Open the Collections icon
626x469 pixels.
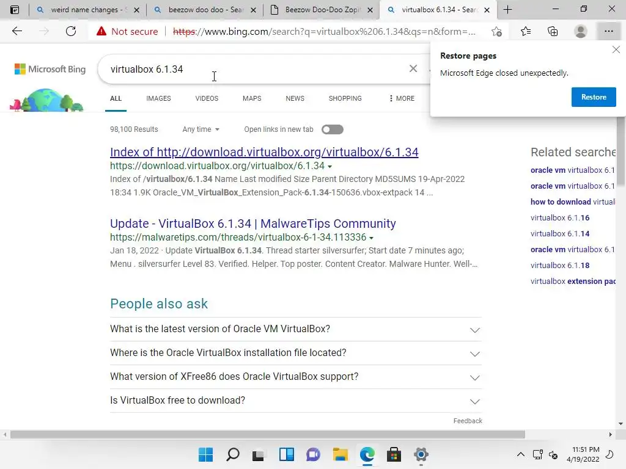pos(553,31)
